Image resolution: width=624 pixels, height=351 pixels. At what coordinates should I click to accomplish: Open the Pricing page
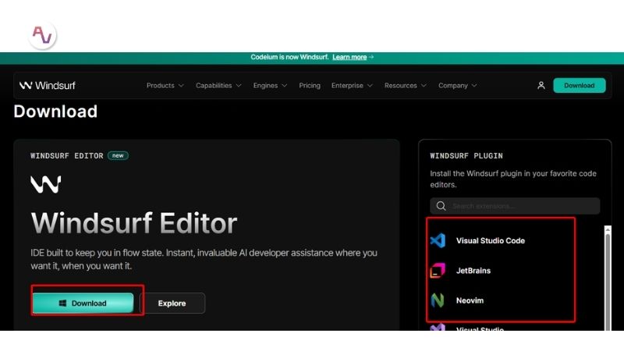tap(310, 86)
